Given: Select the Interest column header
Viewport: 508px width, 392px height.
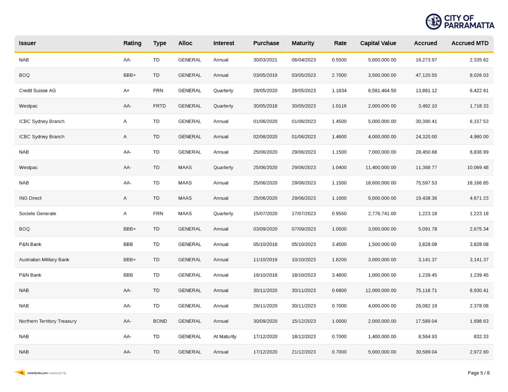Looking at the screenshot, I should point(224,43).
